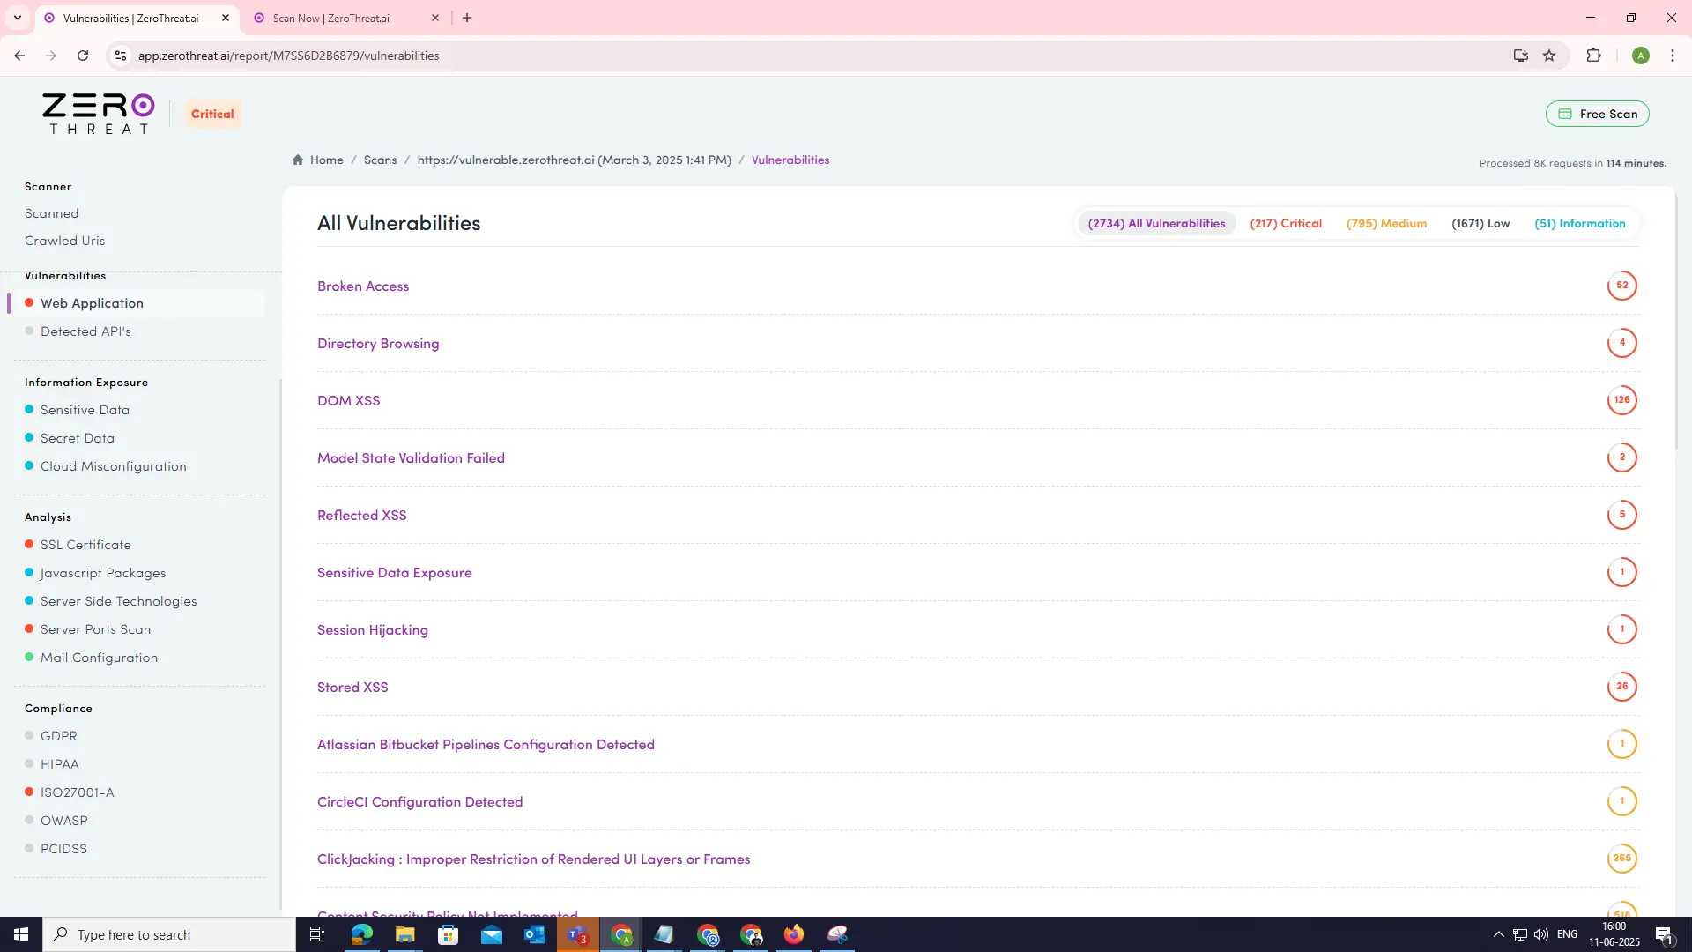The width and height of the screenshot is (1692, 952).
Task: Open SSL Certificate analysis
Action: tap(85, 545)
